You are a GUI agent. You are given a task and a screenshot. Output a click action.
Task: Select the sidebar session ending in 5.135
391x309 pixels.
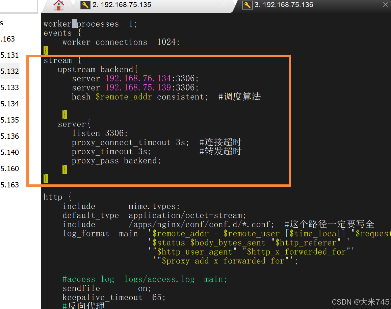coord(9,120)
